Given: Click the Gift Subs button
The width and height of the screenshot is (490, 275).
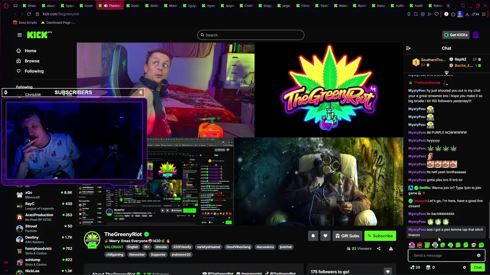Looking at the screenshot, I should (347, 236).
